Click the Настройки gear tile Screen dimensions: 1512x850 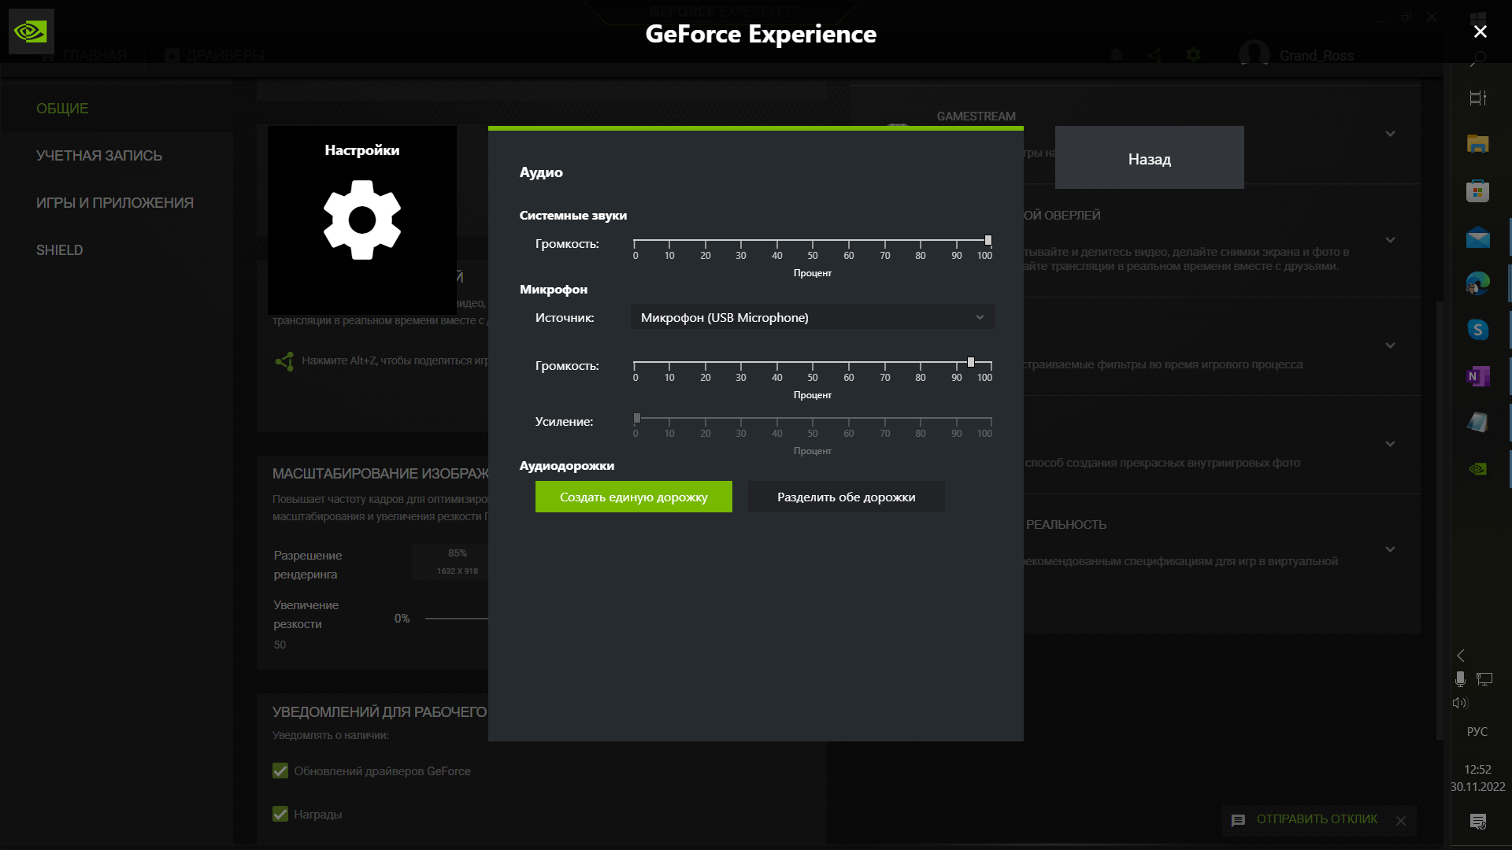362,220
